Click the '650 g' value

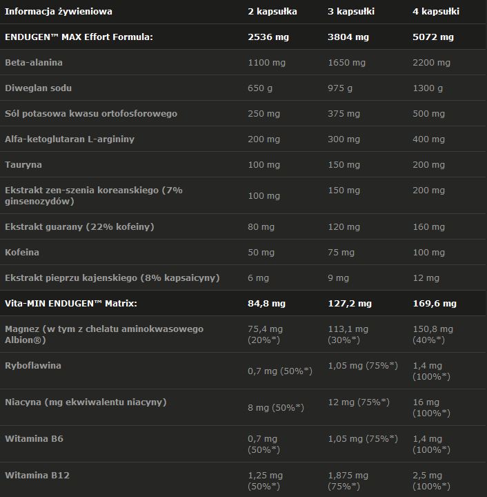[260, 88]
